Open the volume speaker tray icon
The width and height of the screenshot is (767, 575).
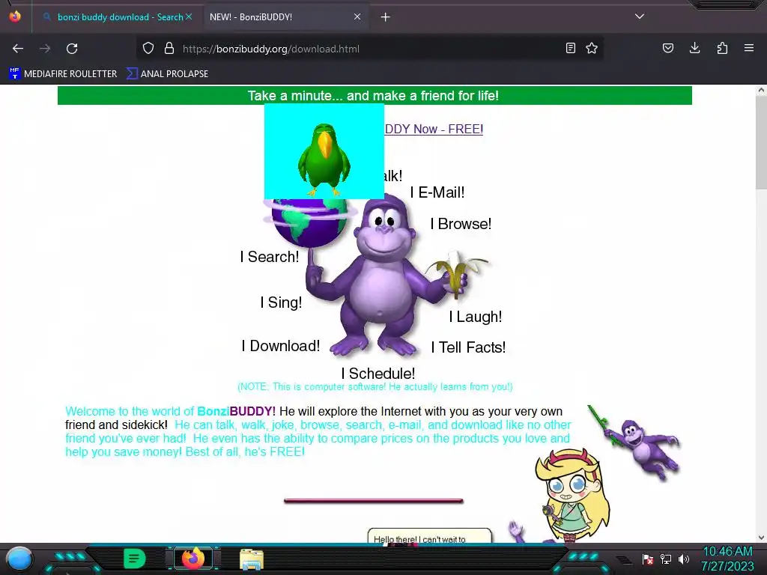[x=683, y=559]
